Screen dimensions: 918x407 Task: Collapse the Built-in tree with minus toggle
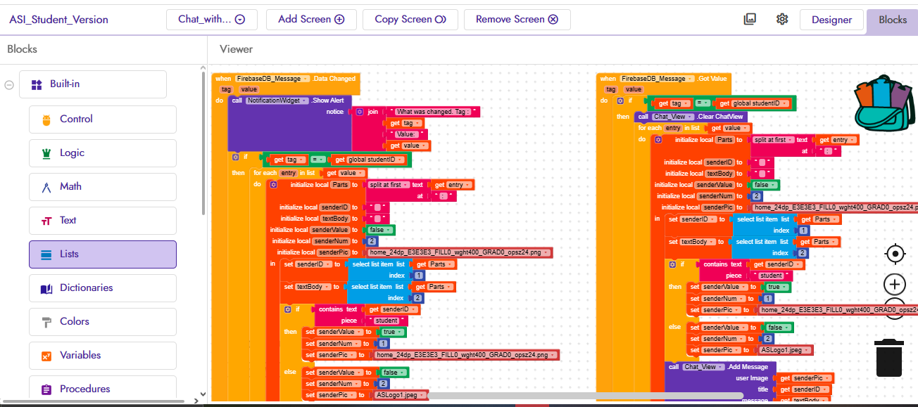(x=9, y=84)
